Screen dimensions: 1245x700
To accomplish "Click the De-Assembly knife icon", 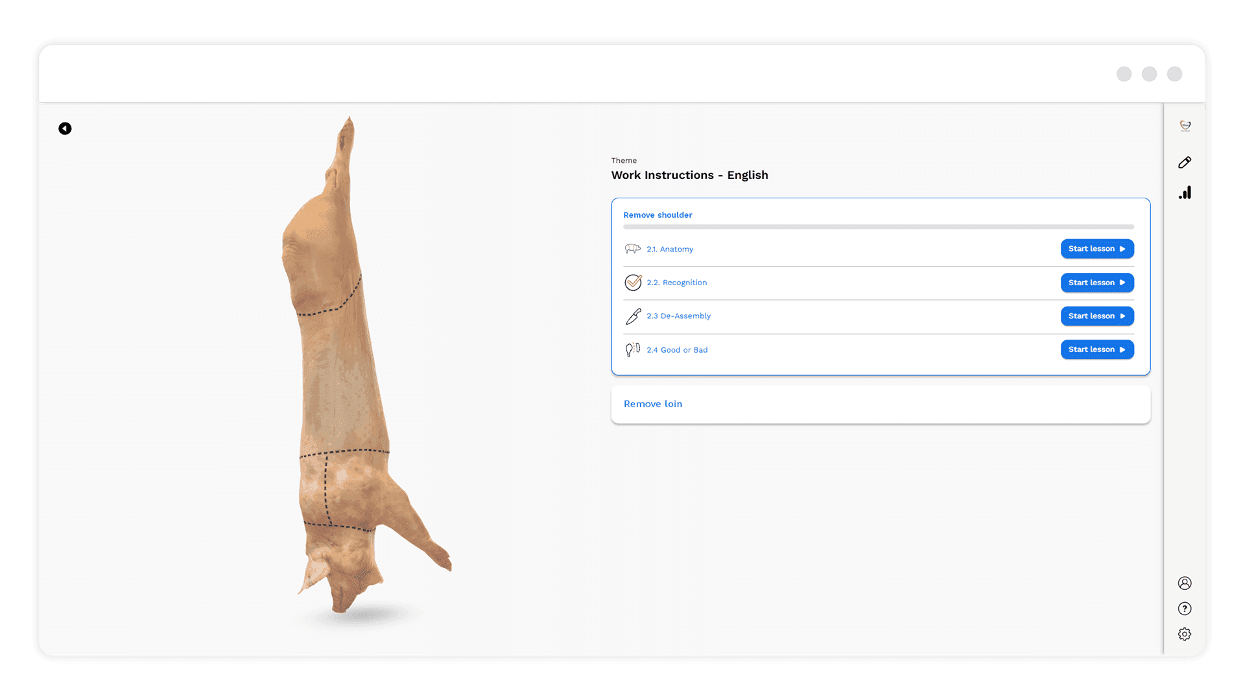I will (633, 316).
